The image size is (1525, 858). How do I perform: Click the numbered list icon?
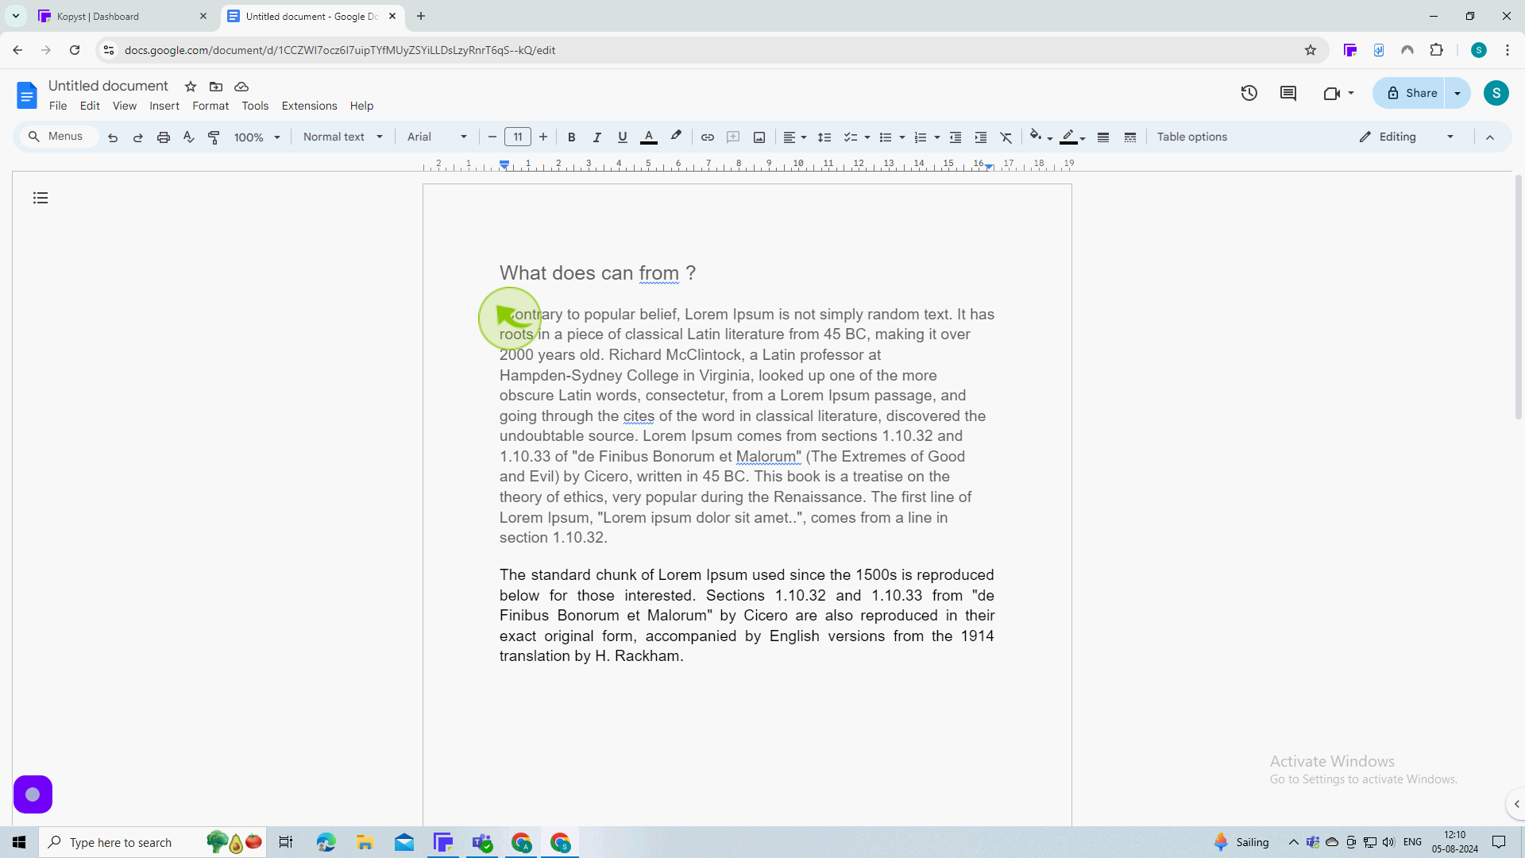point(920,136)
